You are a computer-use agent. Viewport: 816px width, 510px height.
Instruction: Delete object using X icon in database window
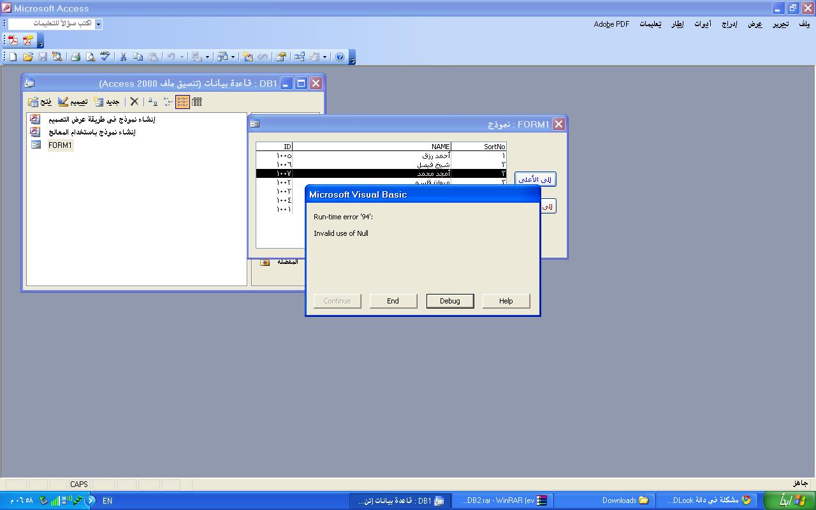pyautogui.click(x=135, y=101)
